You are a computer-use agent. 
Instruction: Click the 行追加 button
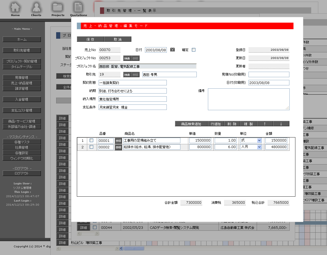(x=216, y=124)
